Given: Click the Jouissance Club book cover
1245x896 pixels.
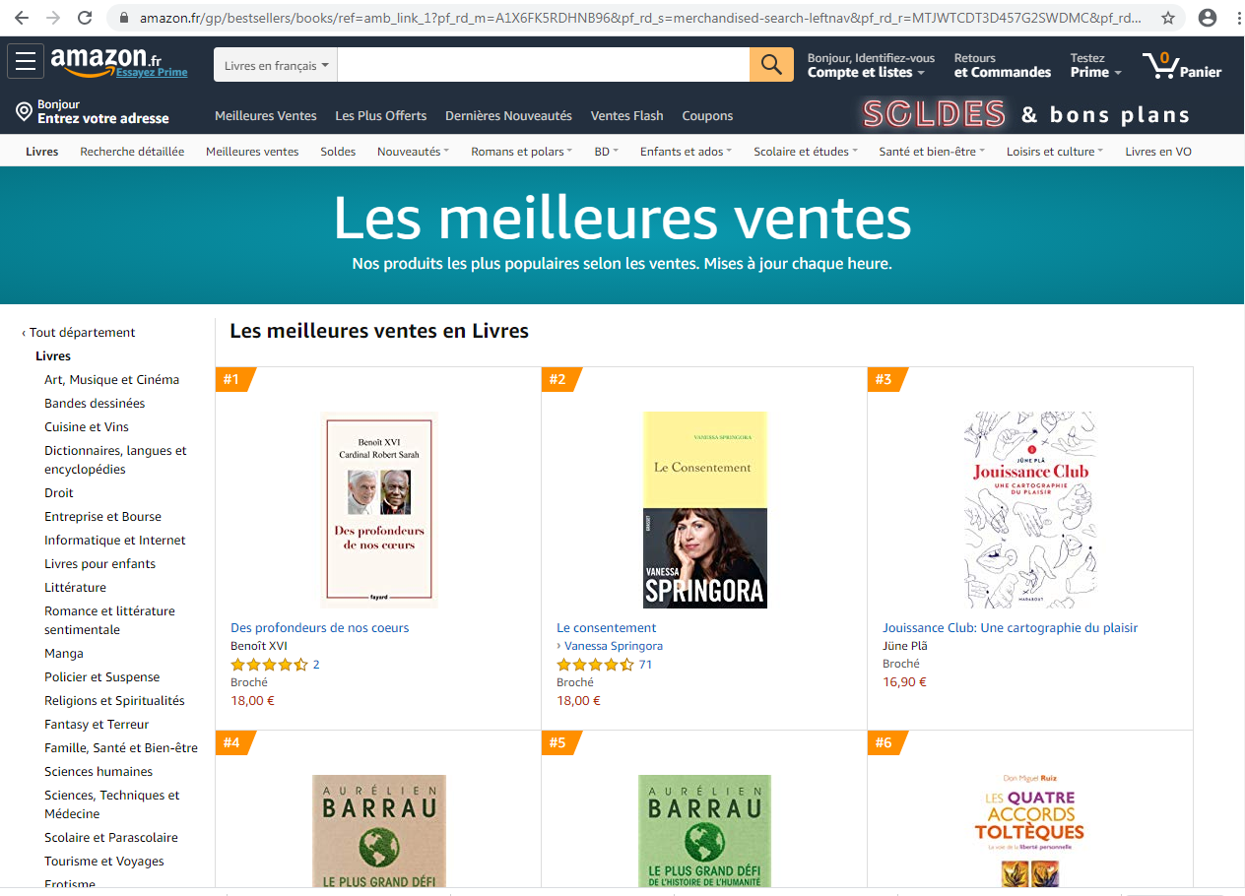Looking at the screenshot, I should (1029, 510).
